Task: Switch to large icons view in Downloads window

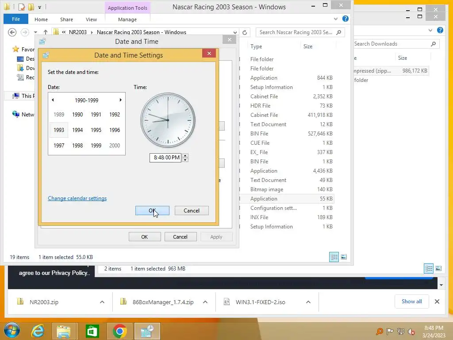Action: point(438,269)
